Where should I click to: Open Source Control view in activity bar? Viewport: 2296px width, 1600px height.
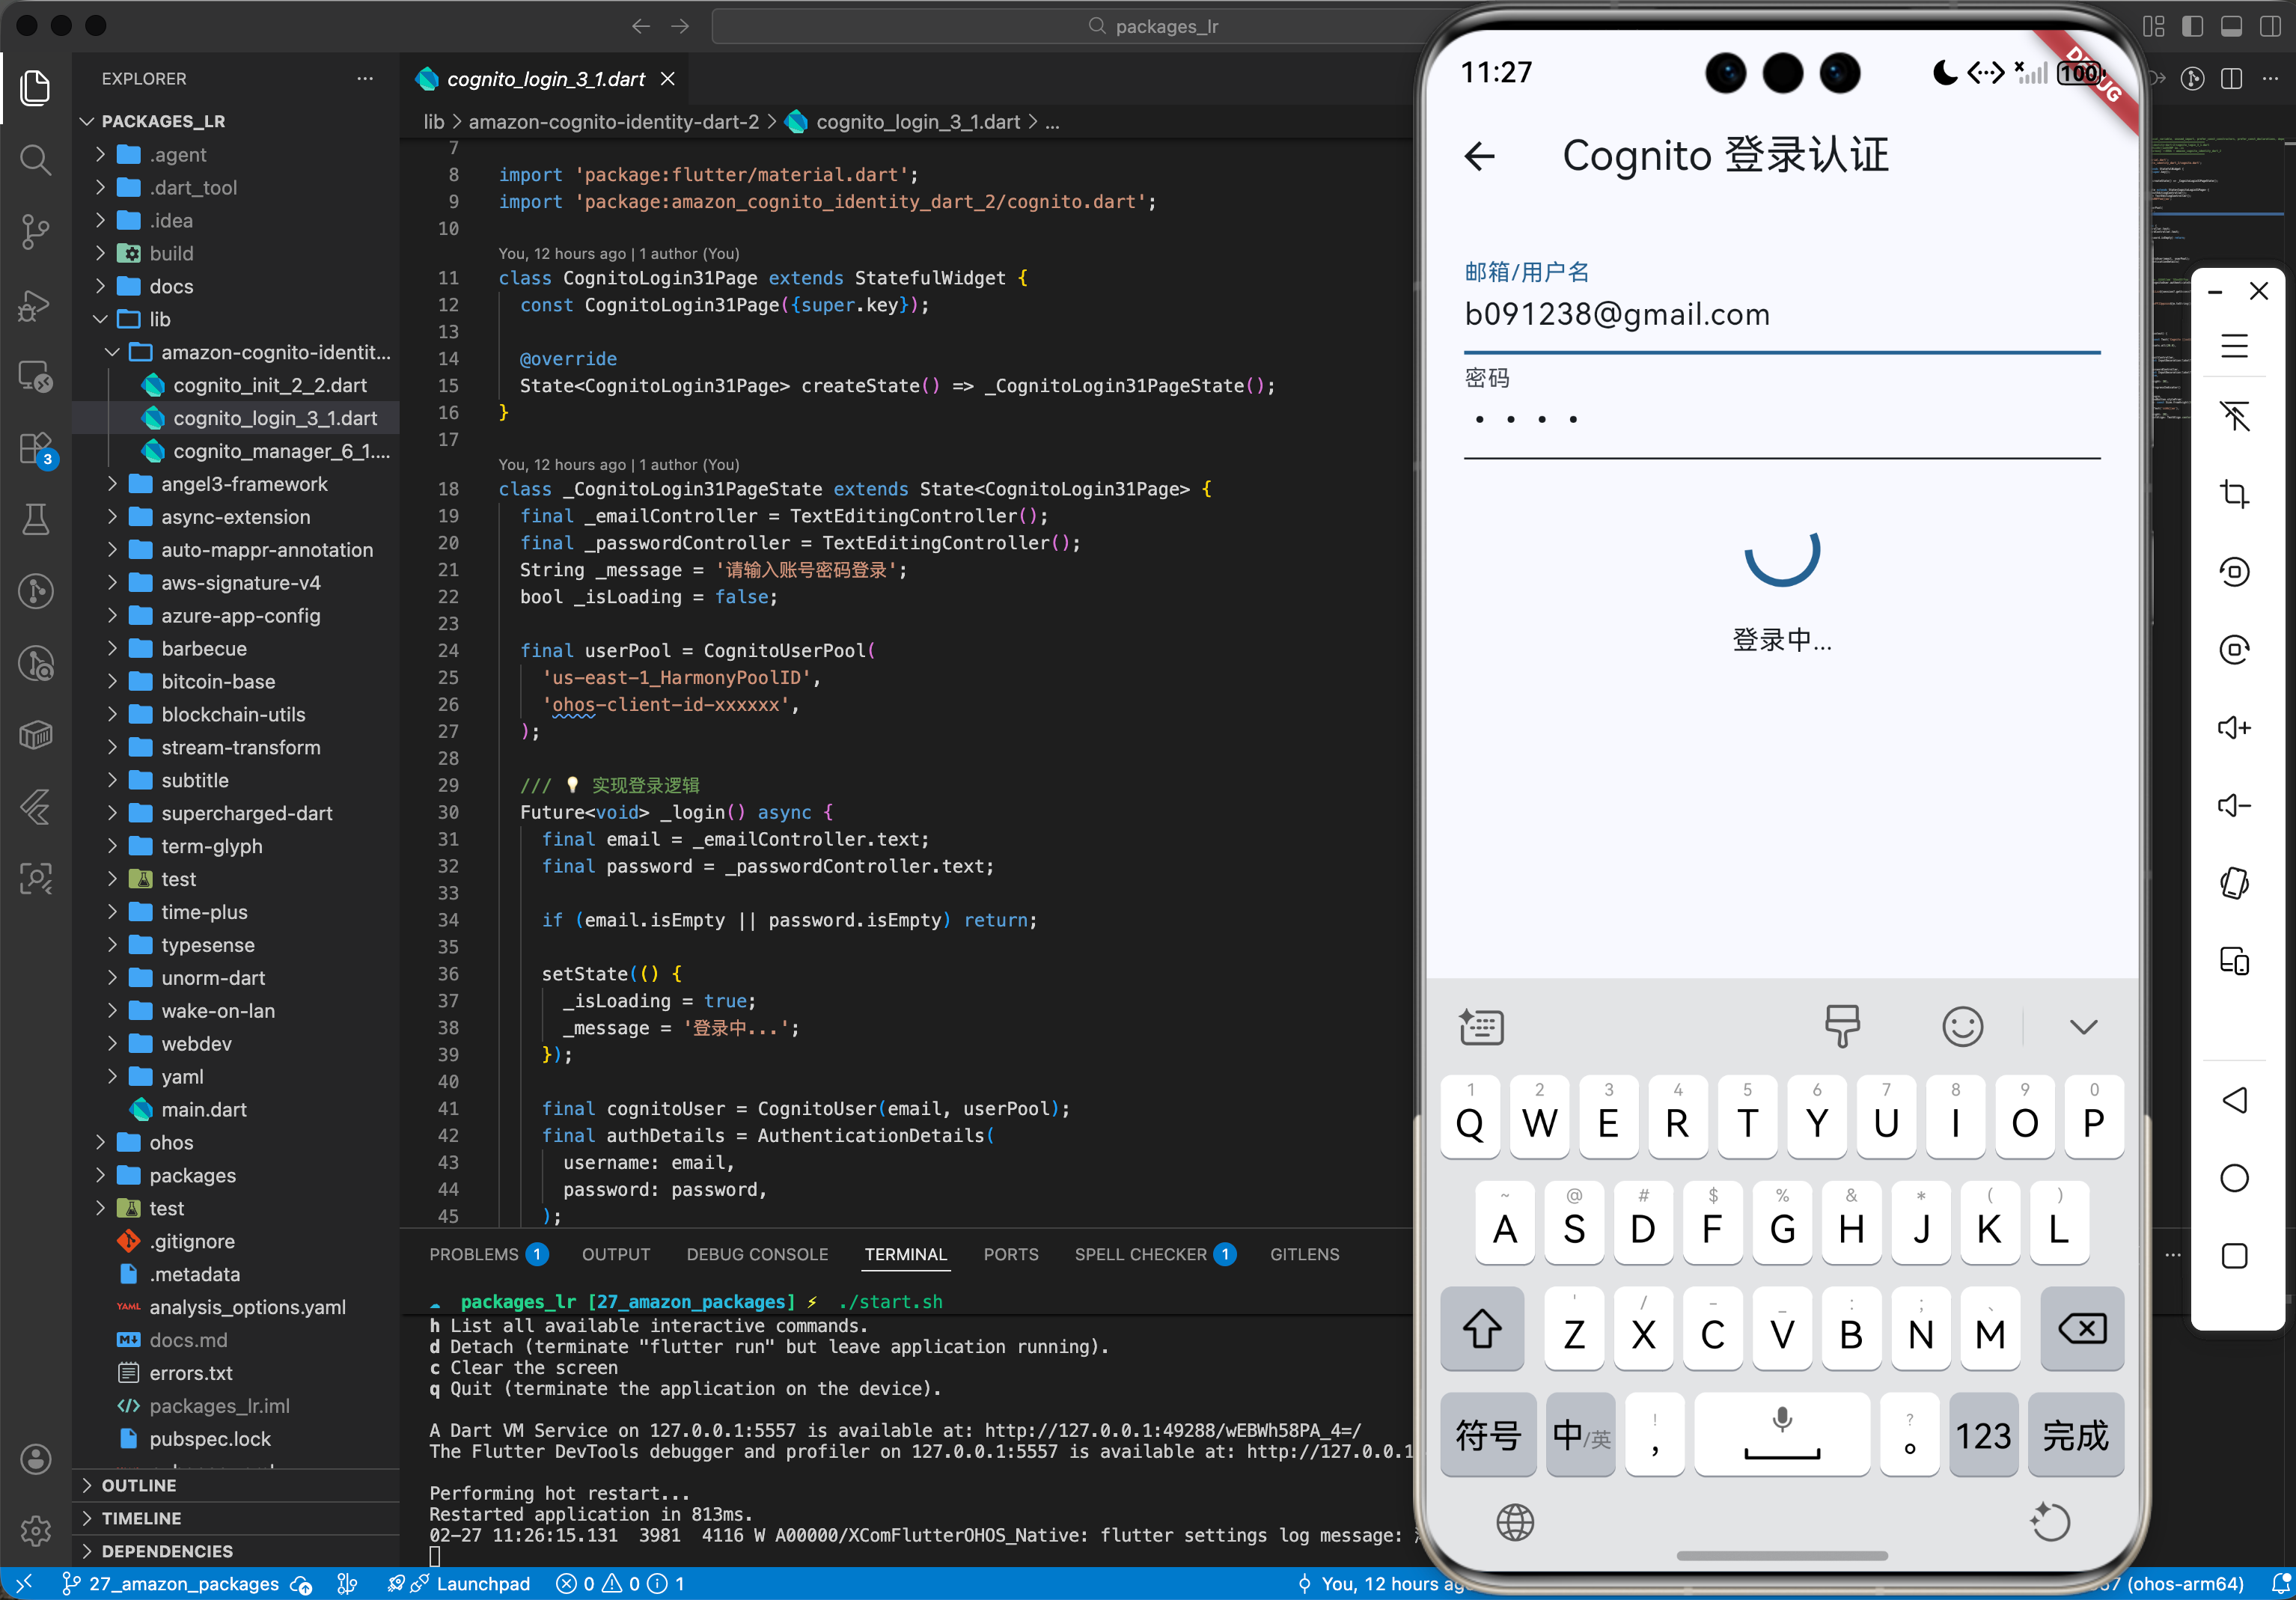[36, 232]
